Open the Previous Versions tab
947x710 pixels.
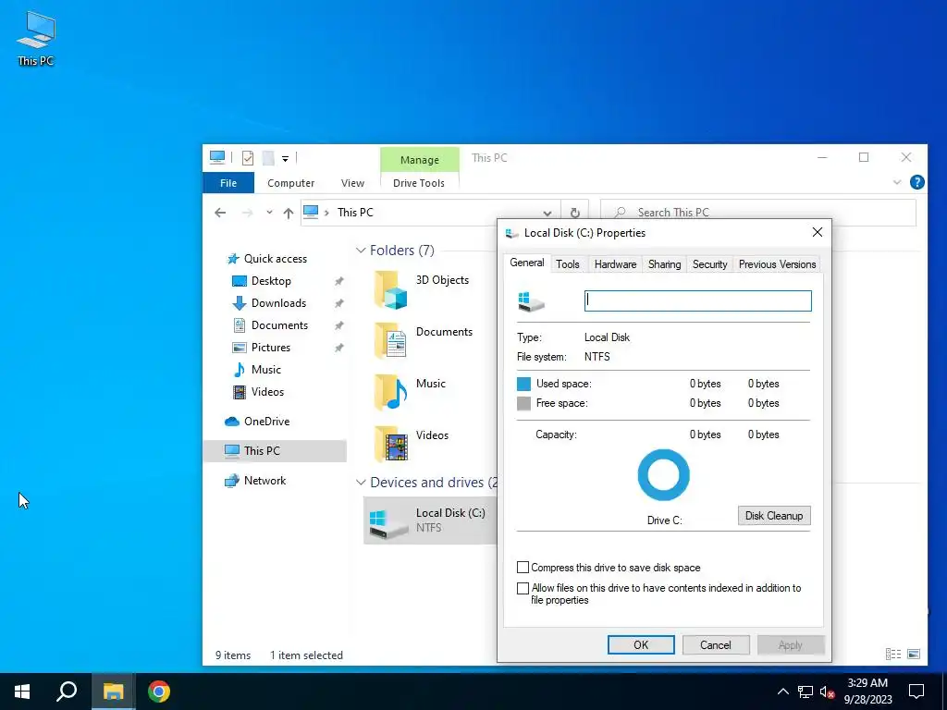[777, 263]
